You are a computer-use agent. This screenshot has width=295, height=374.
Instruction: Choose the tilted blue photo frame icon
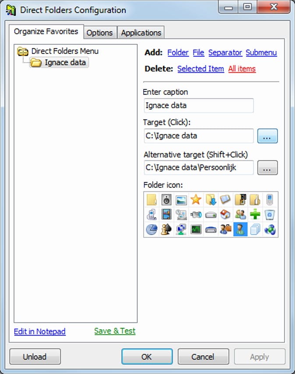[x=225, y=200]
